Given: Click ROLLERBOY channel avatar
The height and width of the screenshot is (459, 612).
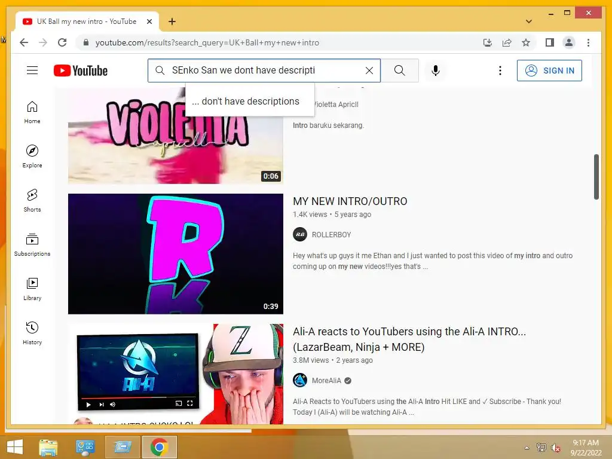Looking at the screenshot, I should point(300,234).
